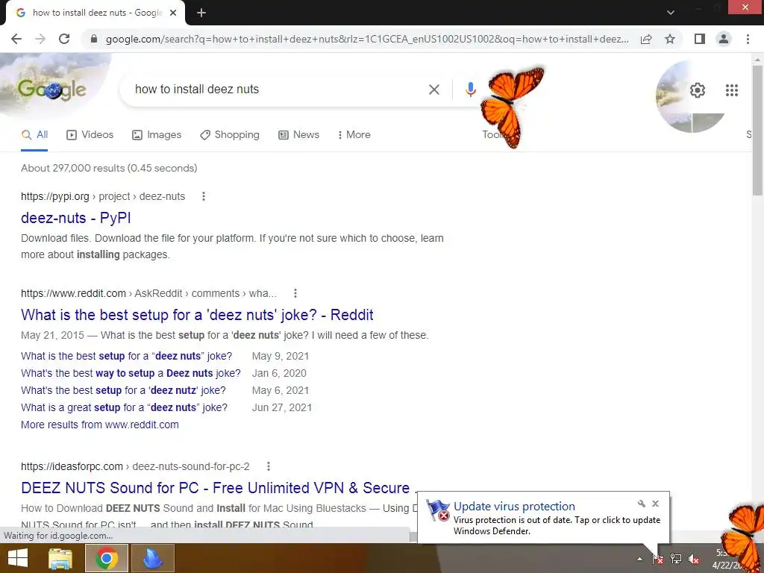Switch to the Videos tab
Screen dimensions: 764x573
[90, 135]
